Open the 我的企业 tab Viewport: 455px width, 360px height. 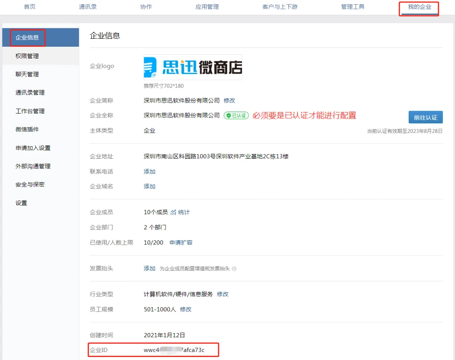420,7
